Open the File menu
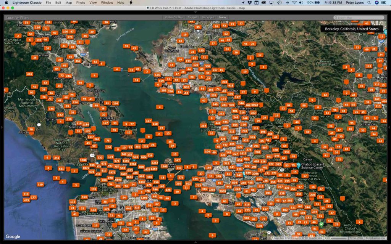The width and height of the screenshot is (391, 244). point(48,3)
